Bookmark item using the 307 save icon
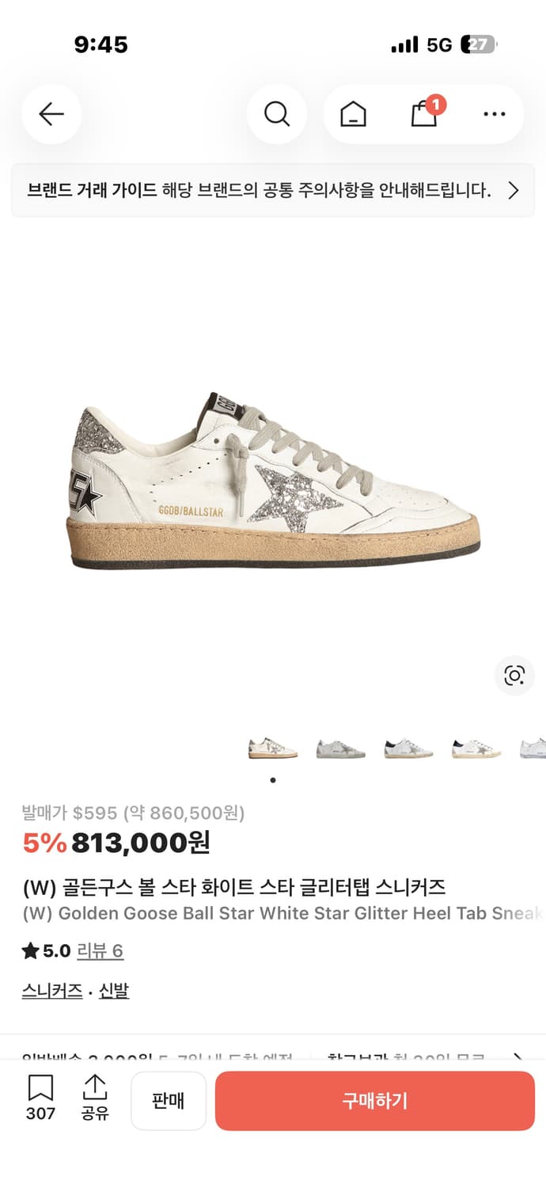This screenshot has height=1188, width=546. point(40,1098)
